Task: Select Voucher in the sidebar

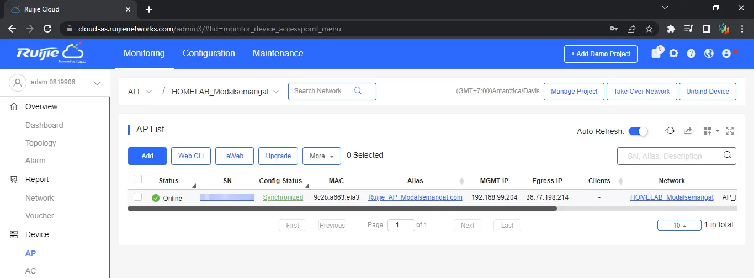Action: pyautogui.click(x=40, y=216)
